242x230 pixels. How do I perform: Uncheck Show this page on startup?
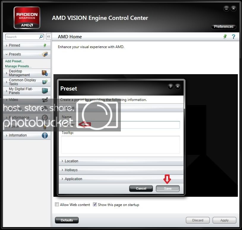(95, 204)
